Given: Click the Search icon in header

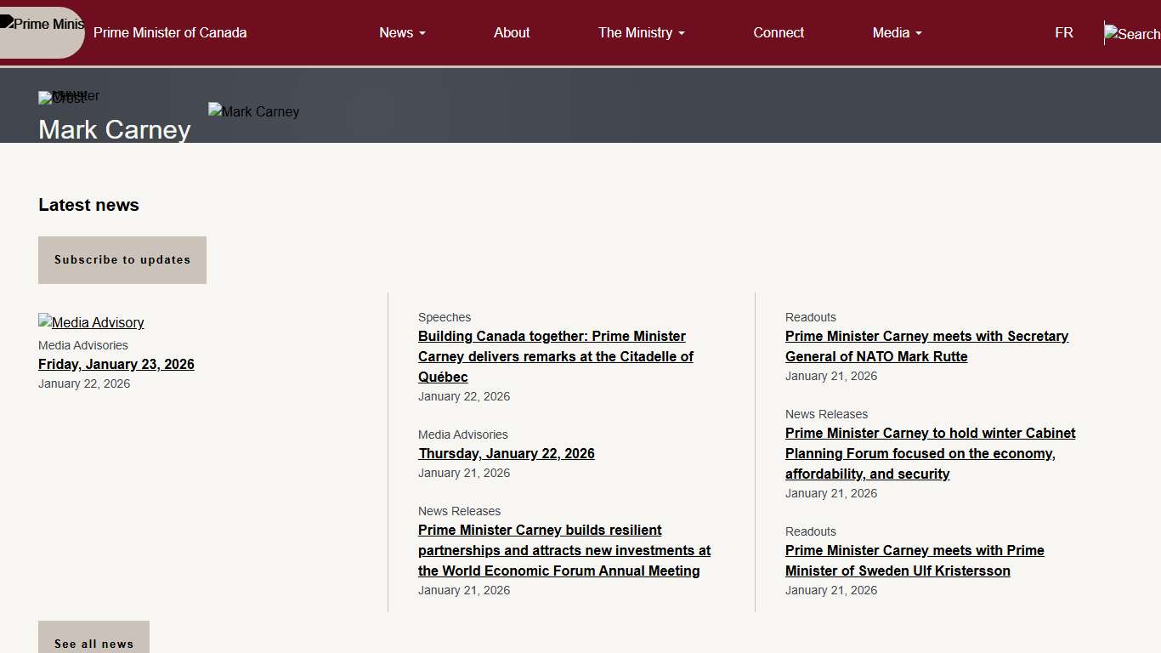Looking at the screenshot, I should (x=1131, y=34).
